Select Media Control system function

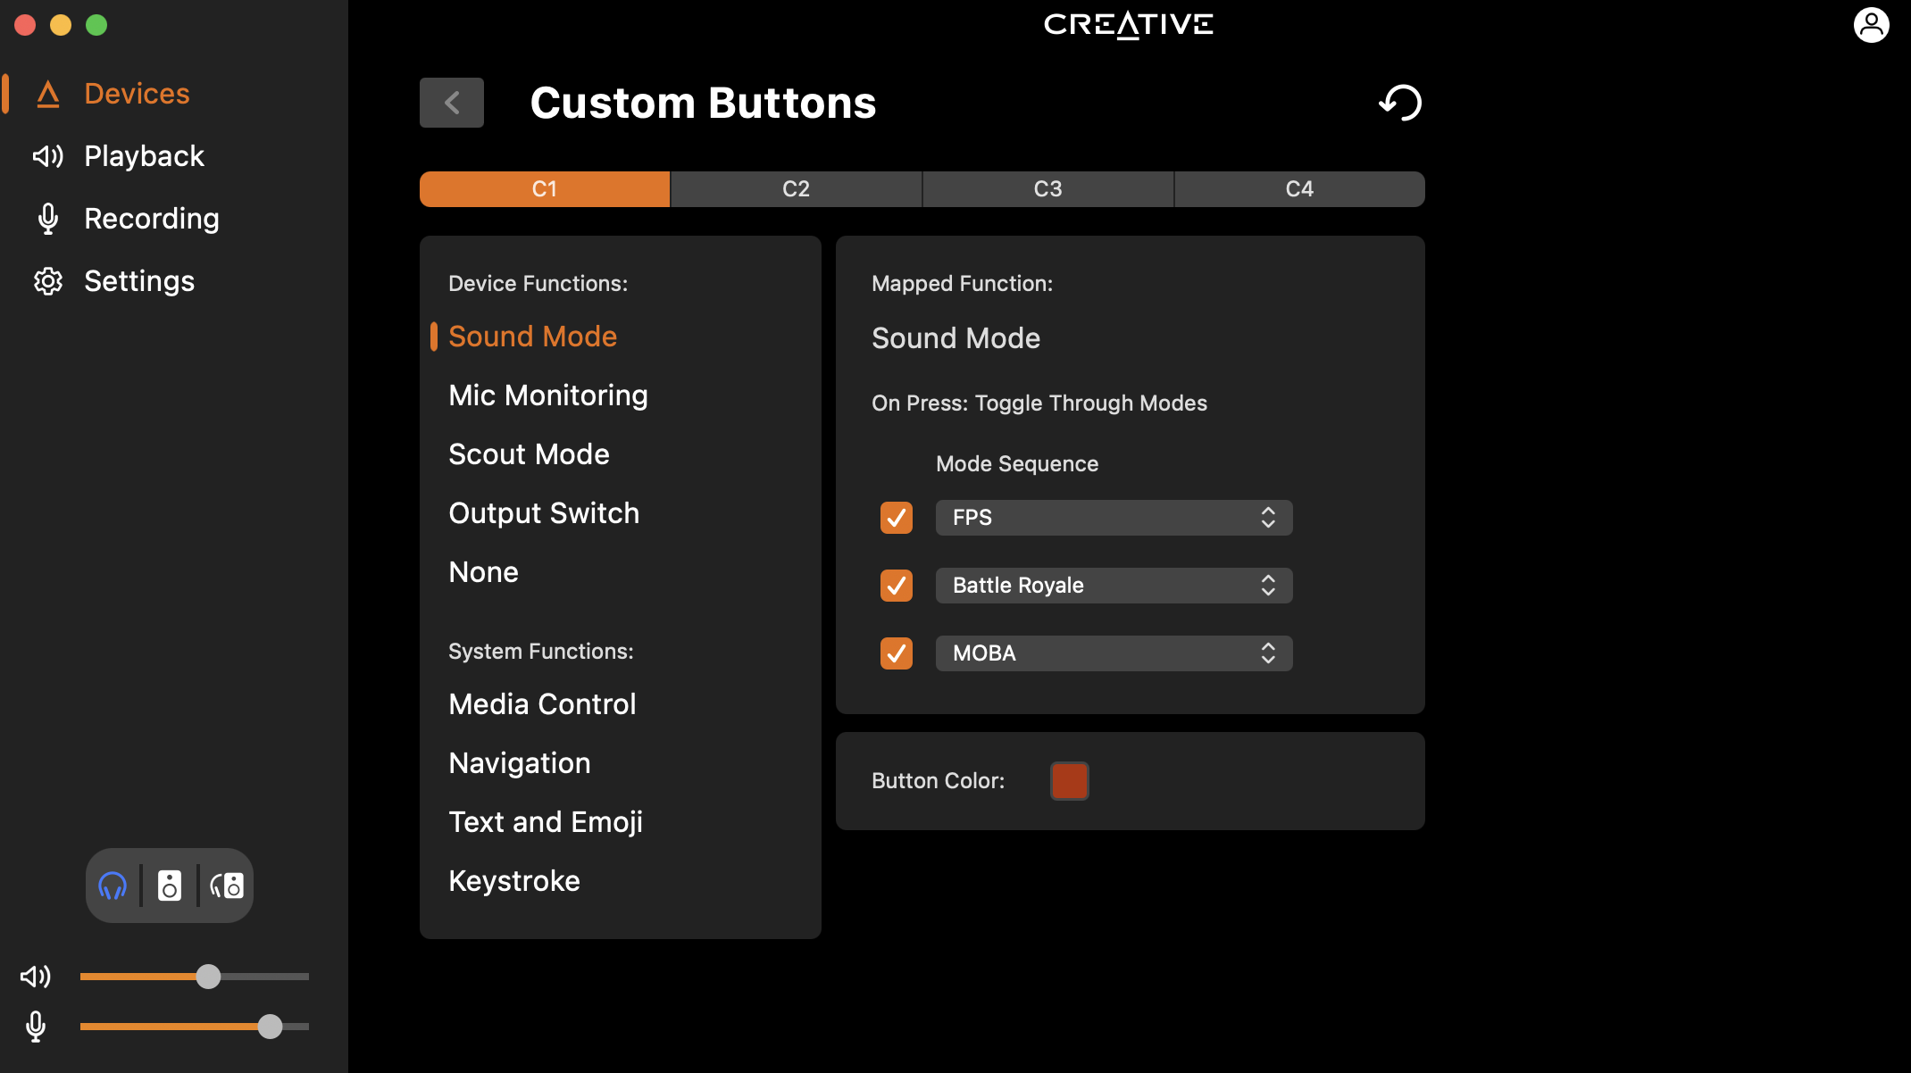click(x=542, y=704)
